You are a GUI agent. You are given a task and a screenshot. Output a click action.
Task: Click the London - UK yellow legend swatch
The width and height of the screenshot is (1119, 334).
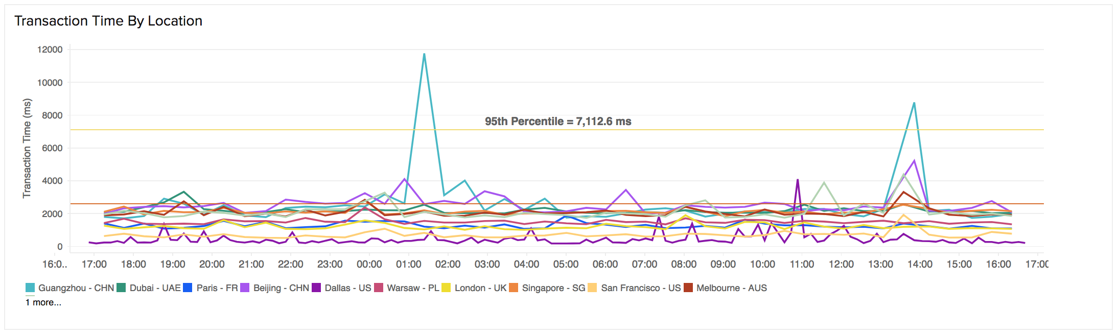coord(446,288)
